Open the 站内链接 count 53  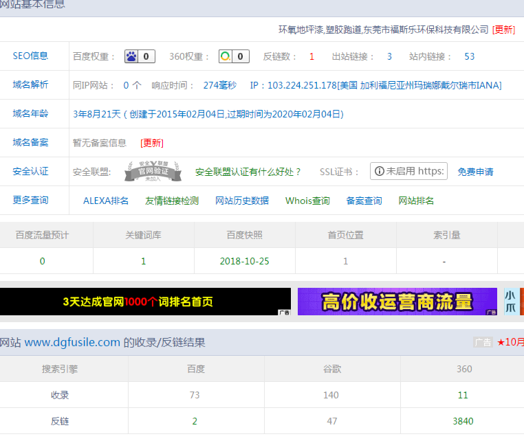click(469, 56)
